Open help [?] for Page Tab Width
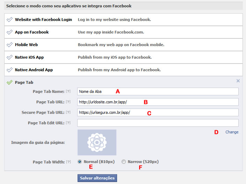The image size is (246, 184). tap(68, 162)
